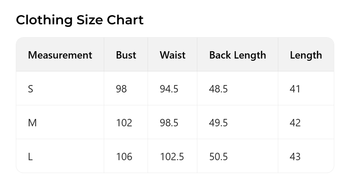Click back length value 49.5

[x=218, y=123]
